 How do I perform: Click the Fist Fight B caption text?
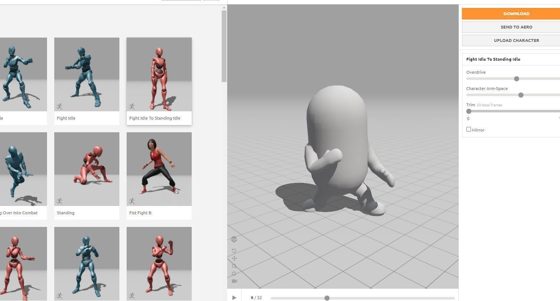[140, 213]
